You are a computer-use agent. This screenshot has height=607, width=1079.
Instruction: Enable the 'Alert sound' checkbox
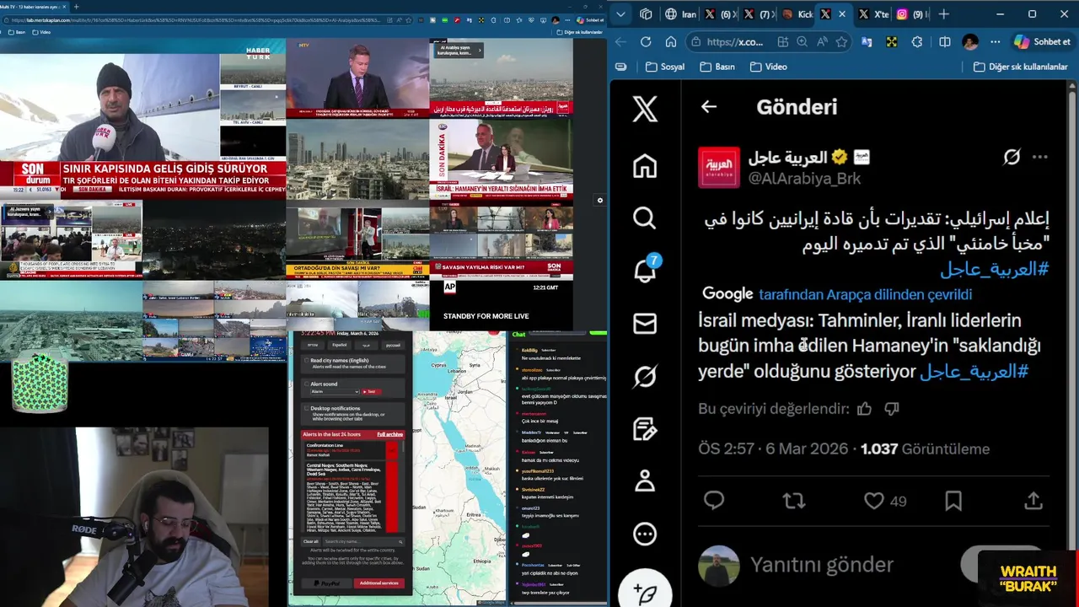pyautogui.click(x=306, y=384)
